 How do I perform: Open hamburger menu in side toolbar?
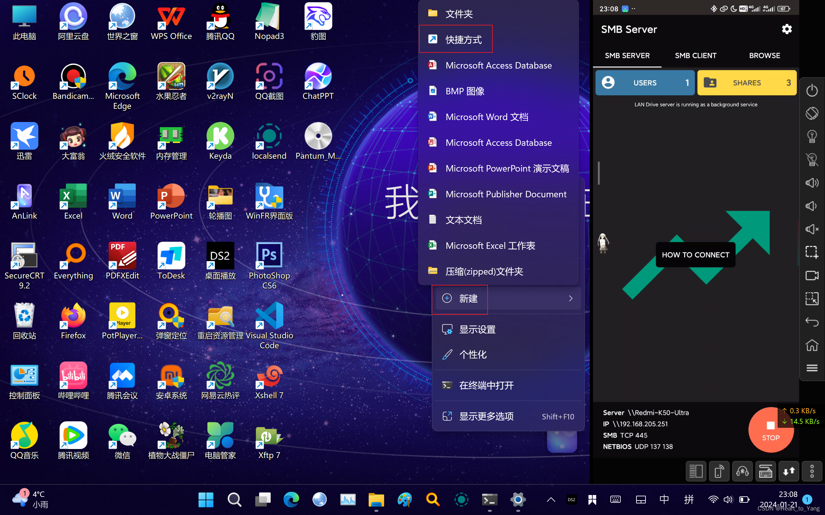tap(812, 368)
